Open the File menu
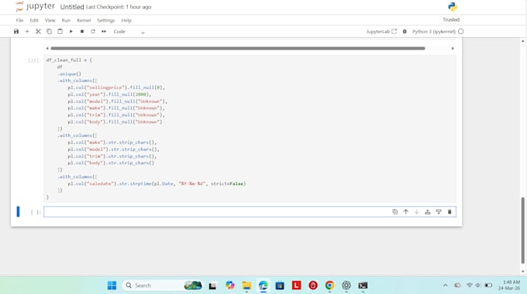 pyautogui.click(x=20, y=20)
